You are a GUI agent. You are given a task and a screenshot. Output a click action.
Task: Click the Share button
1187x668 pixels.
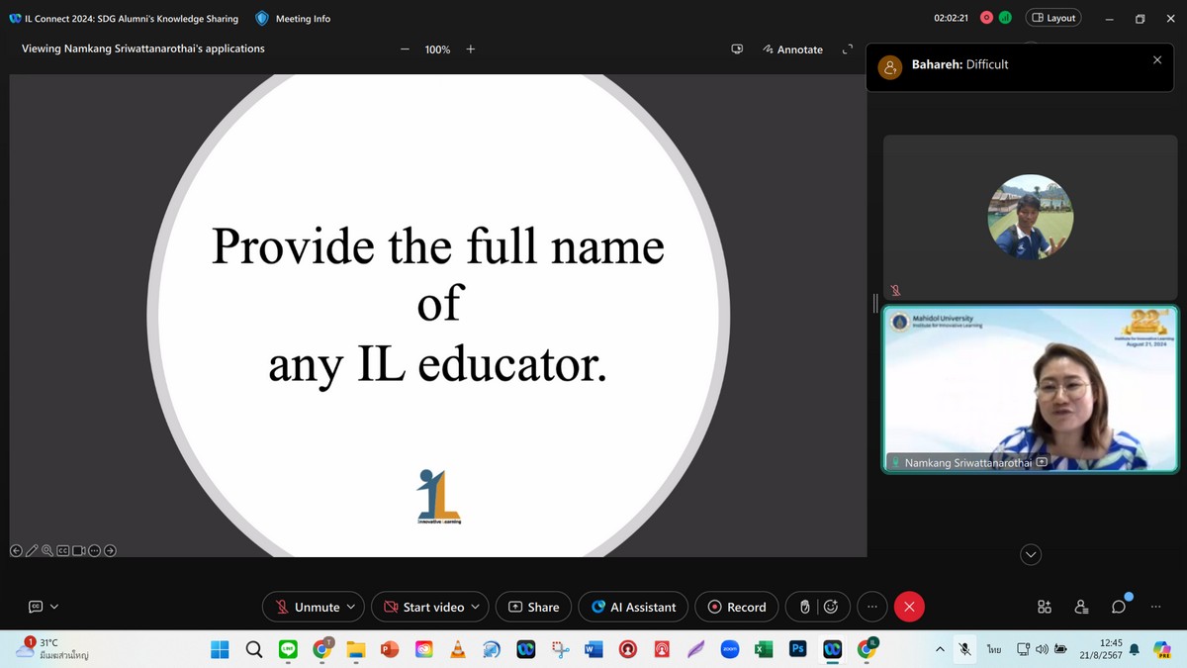(533, 607)
